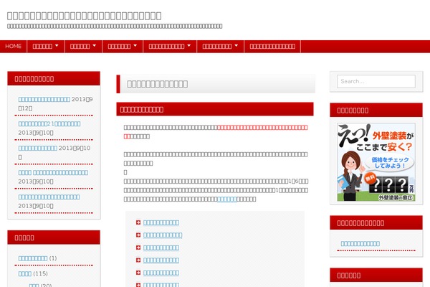Expand the first dropdown menu right after HOME
The image size is (430, 287).
point(46,46)
